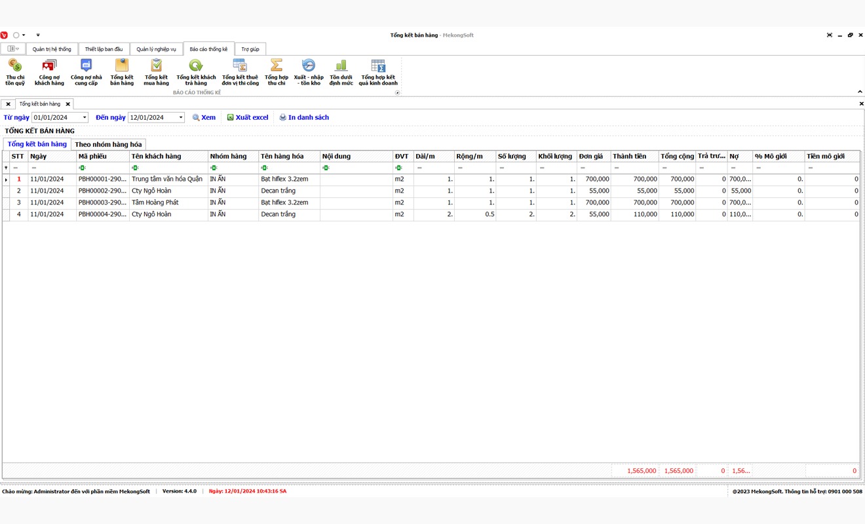Open Công nợ nhà cung cấp report
865x524 pixels.
pos(86,72)
